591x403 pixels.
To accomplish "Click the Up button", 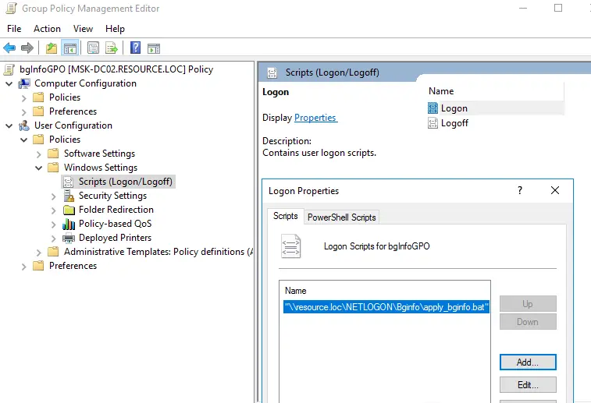I will click(528, 304).
